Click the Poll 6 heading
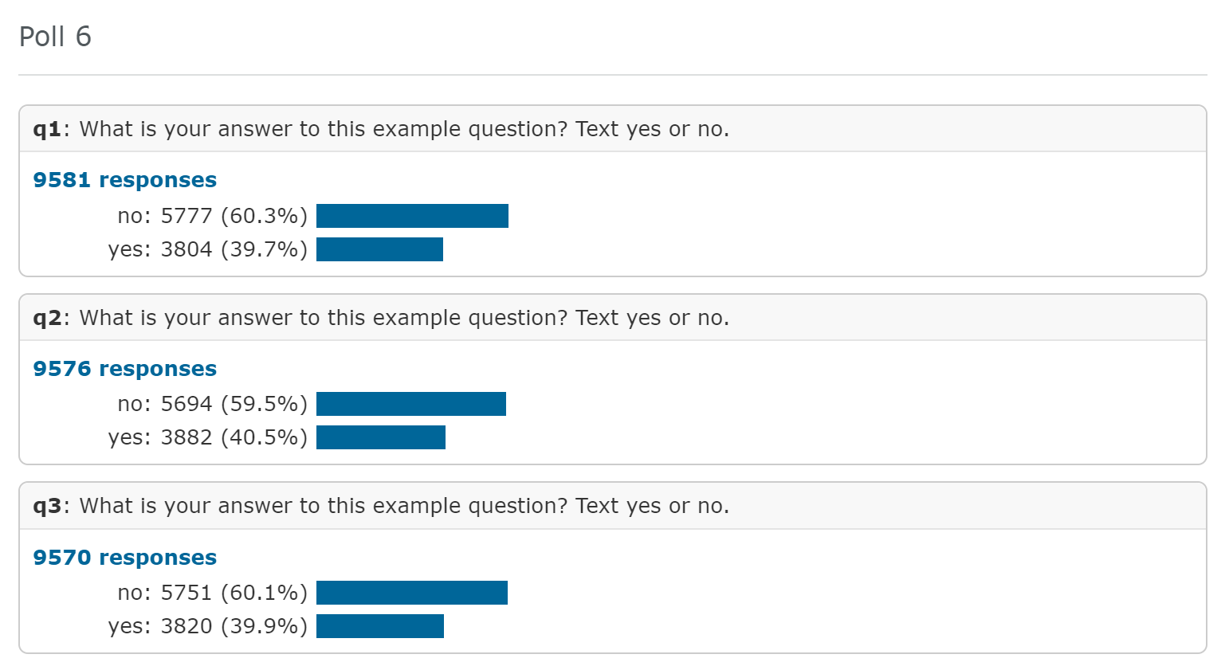 pos(55,37)
